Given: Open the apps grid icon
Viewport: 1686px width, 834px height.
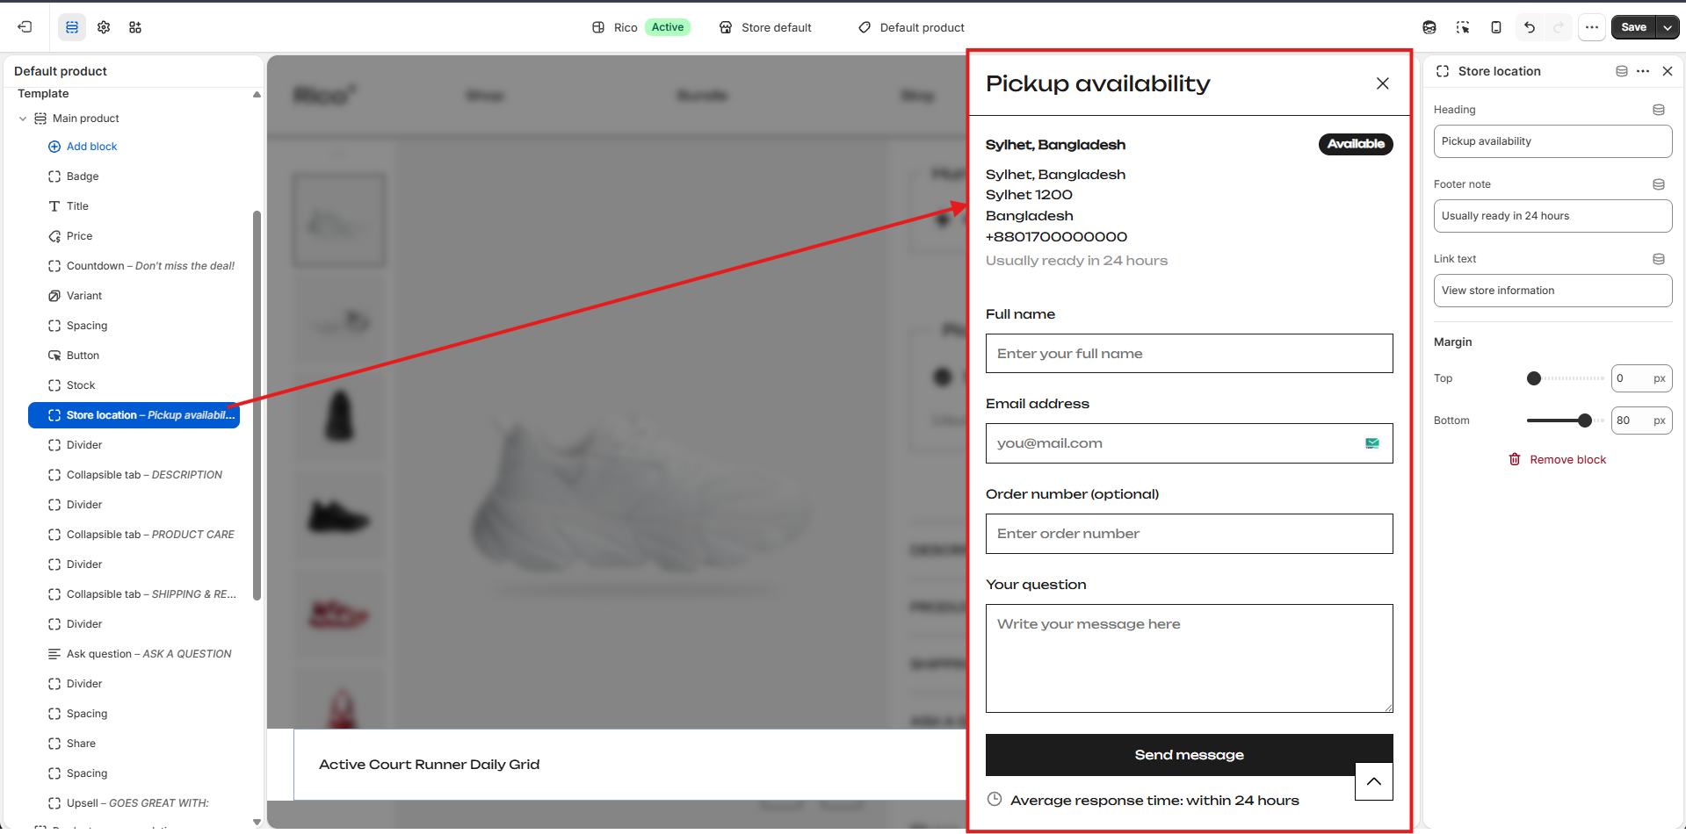Looking at the screenshot, I should 135,27.
